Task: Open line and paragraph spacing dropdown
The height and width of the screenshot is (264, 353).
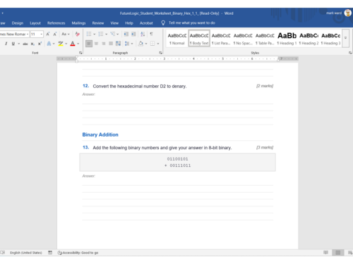Action: [128, 44]
